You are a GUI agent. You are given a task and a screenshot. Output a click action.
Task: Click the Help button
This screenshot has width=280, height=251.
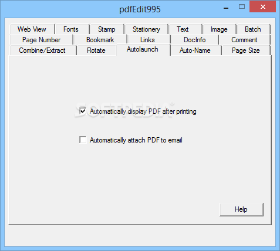pyautogui.click(x=241, y=209)
